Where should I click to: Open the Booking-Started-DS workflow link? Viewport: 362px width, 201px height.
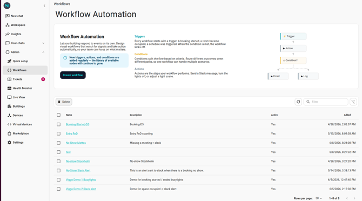point(77,124)
